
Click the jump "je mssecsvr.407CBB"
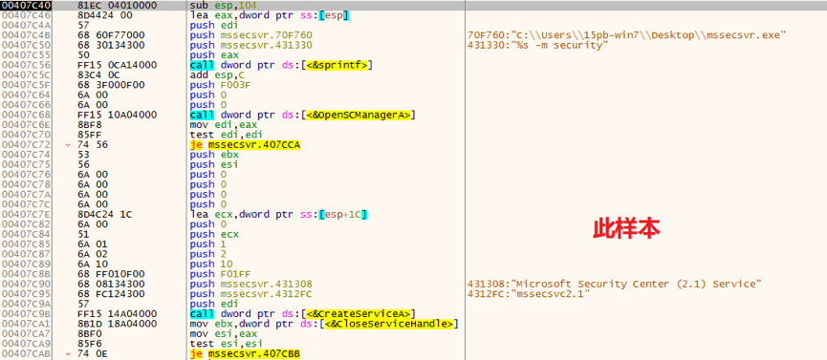pyautogui.click(x=245, y=353)
